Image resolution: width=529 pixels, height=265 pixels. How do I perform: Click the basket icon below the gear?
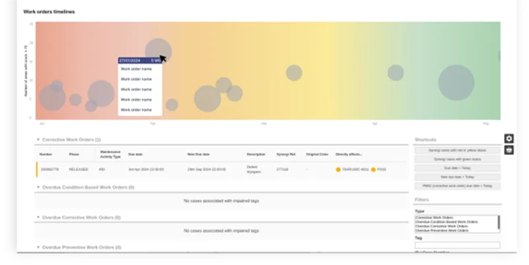coord(509,150)
